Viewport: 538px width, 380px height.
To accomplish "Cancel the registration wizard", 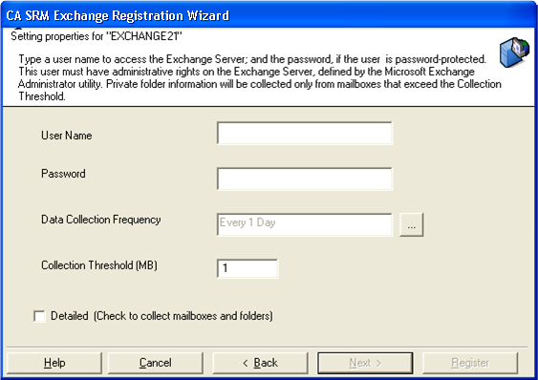I will pos(156,363).
